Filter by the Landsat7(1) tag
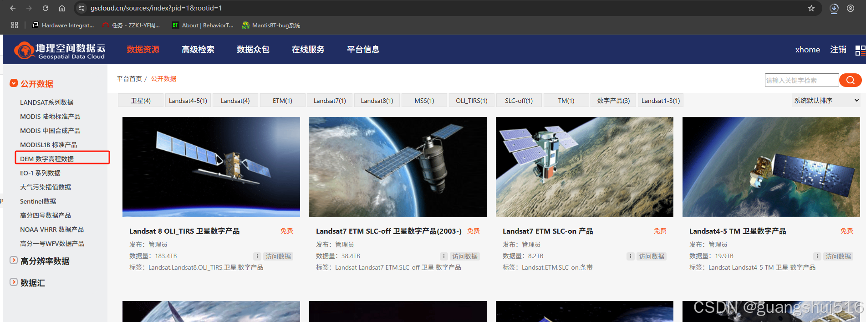Viewport: 866px width, 322px height. coord(330,101)
